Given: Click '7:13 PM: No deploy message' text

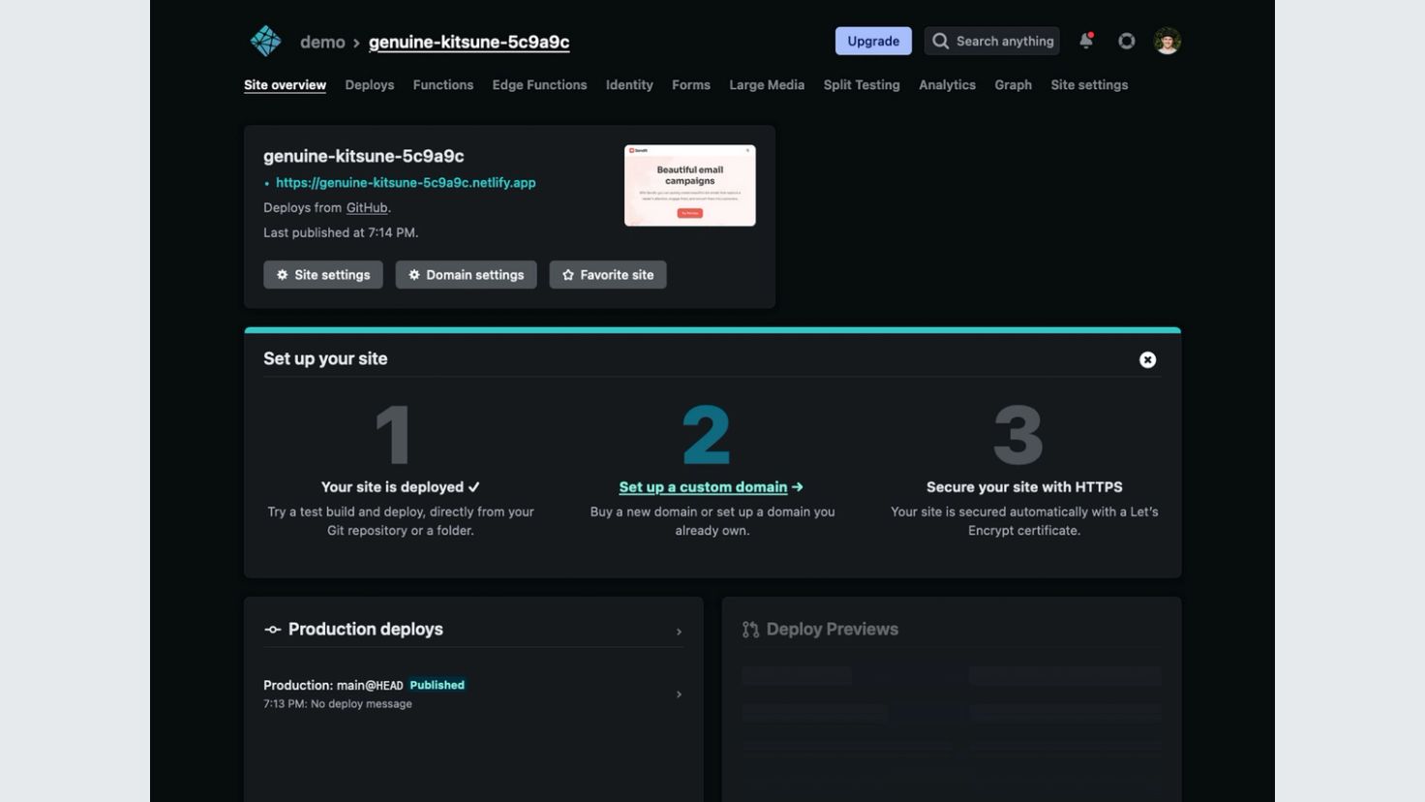Looking at the screenshot, I should coord(338,704).
